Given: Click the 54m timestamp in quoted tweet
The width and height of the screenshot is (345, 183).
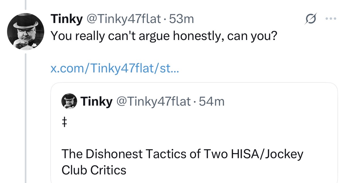Looking at the screenshot, I should (x=212, y=101).
